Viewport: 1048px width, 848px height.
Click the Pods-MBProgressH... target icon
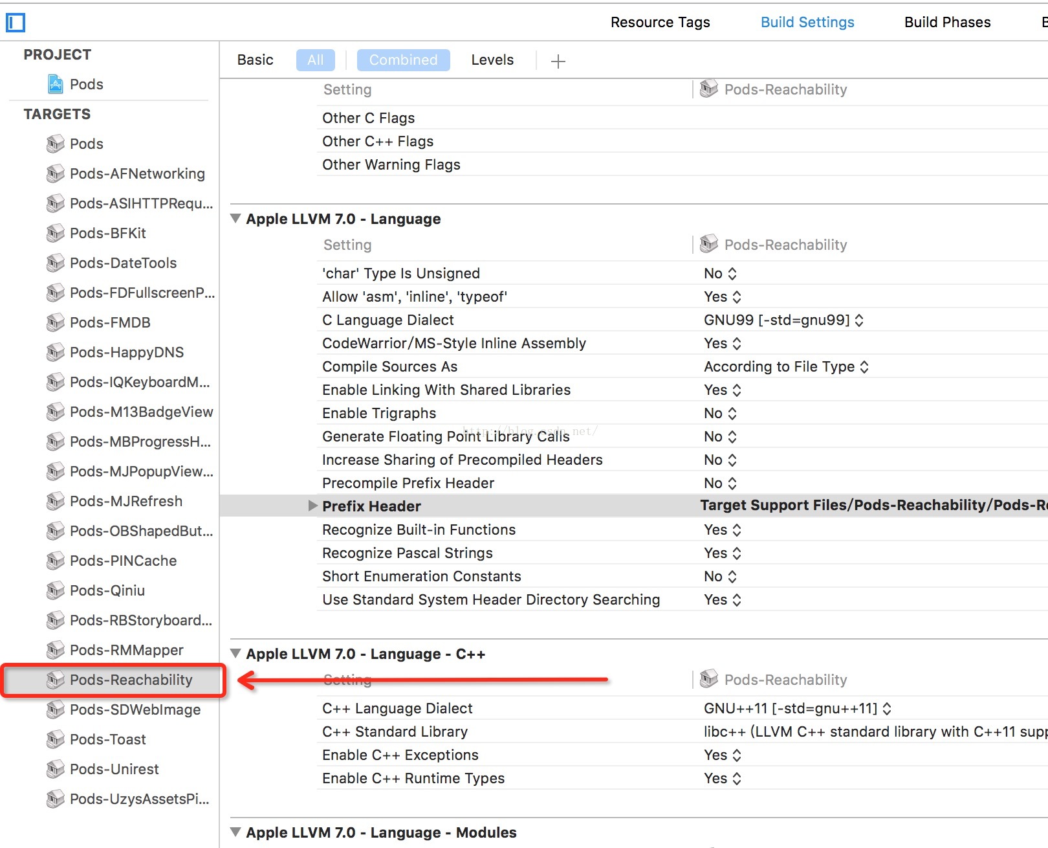56,441
